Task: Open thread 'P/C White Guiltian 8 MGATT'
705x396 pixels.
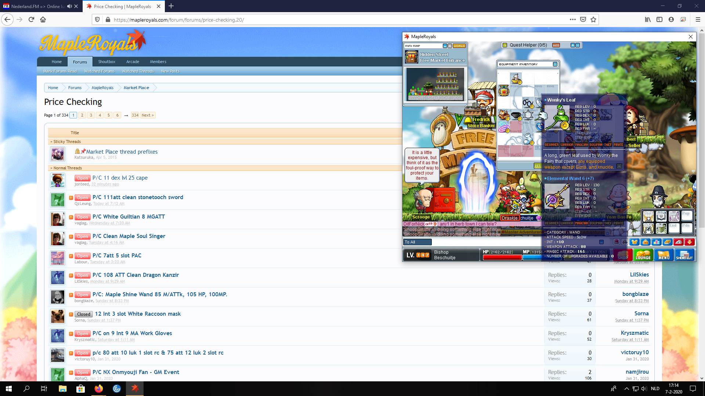Action: pos(129,217)
